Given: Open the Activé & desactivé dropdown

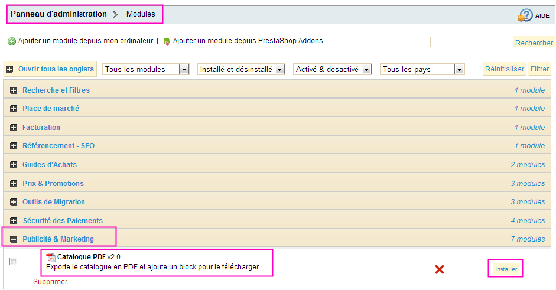Looking at the screenshot, I should pyautogui.click(x=332, y=69).
